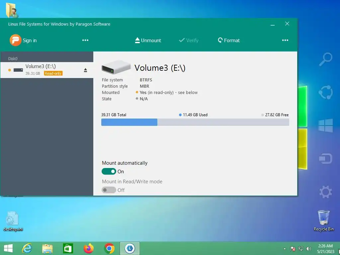
Task: Click the Start charm Windows logo
Action: 325,125
